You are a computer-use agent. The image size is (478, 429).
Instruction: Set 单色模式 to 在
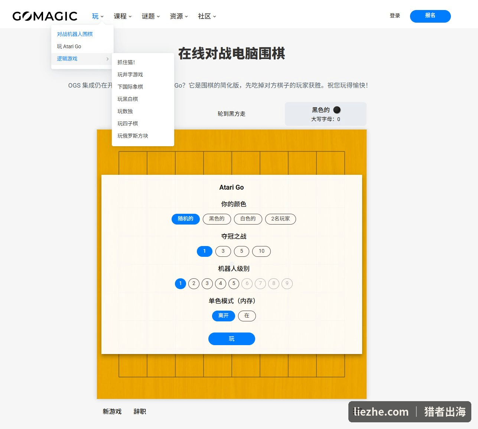pos(247,316)
